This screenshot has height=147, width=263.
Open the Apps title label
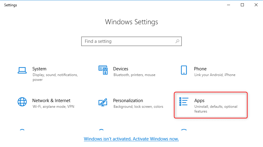(199, 101)
